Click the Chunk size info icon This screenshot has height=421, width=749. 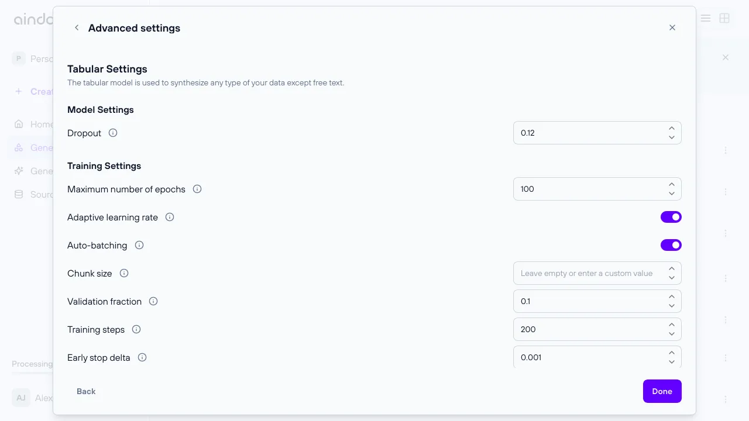click(x=123, y=273)
